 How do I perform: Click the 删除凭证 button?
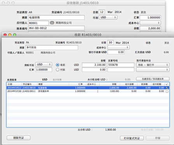pos(19,138)
